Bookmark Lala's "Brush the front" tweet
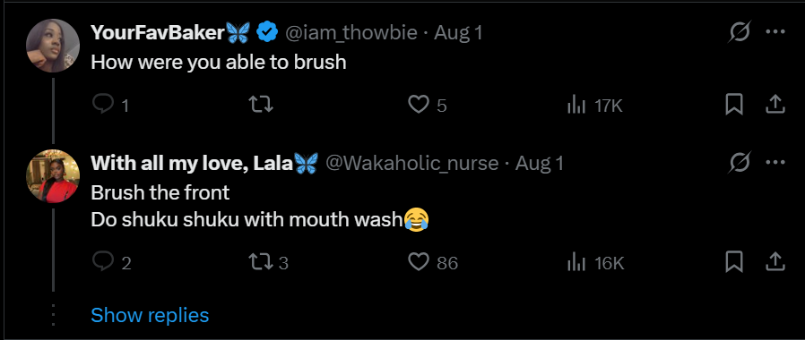Screen dimensions: 805x340 [734, 262]
